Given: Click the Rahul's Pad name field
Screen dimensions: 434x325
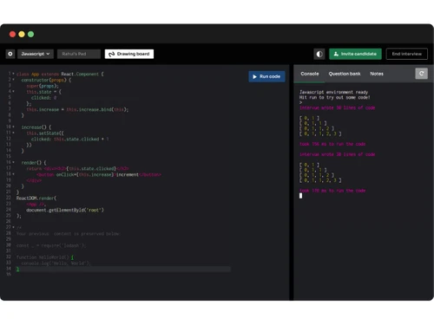Looking at the screenshot, I should 79,54.
